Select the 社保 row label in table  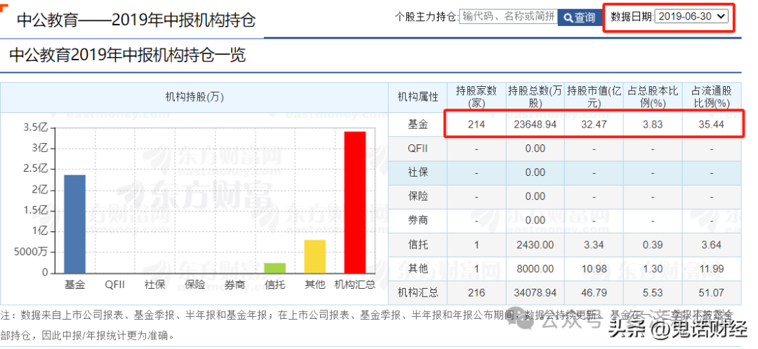tap(418, 173)
